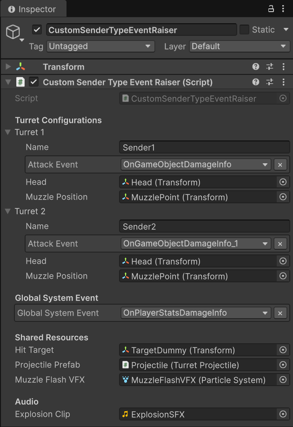Open the Transform component help icon

click(x=255, y=67)
